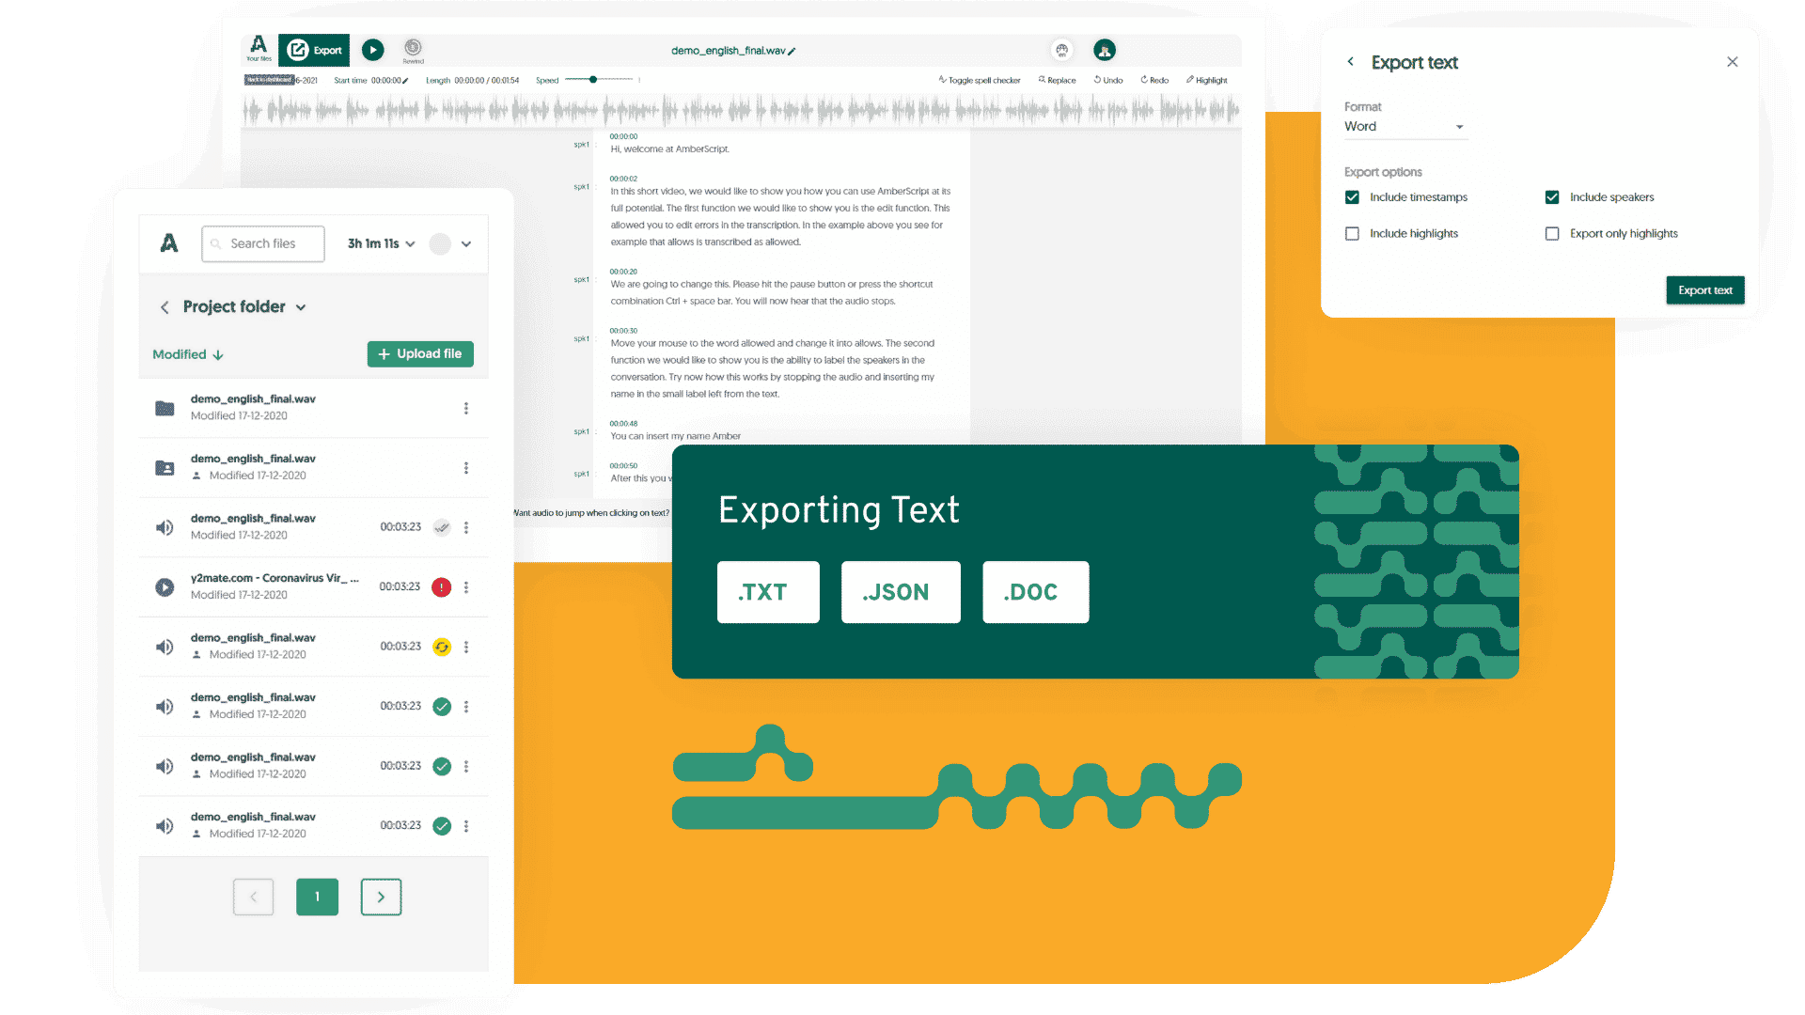The width and height of the screenshot is (1805, 1015).
Task: Expand the 3h 1m 11s credit dropdown
Action: pyautogui.click(x=381, y=243)
